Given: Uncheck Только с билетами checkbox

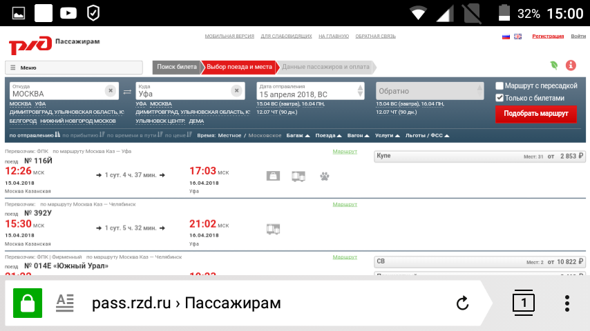Looking at the screenshot, I should 499,98.
